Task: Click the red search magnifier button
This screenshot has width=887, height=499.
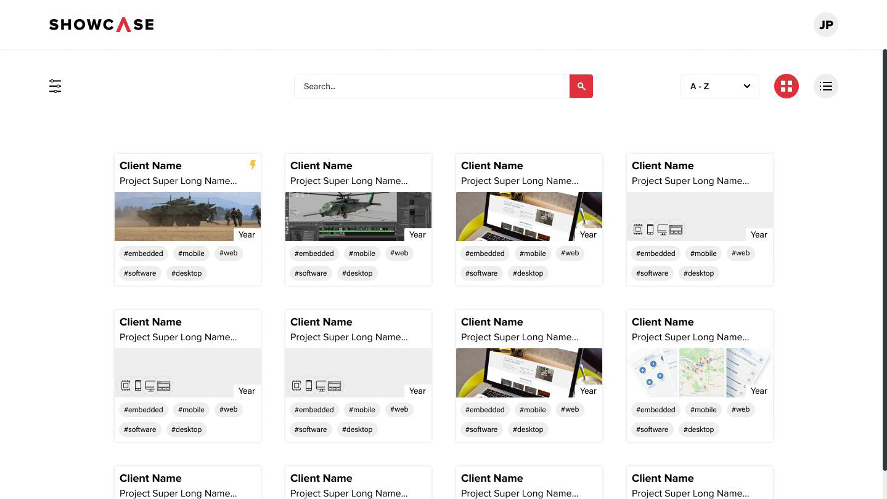Action: click(581, 86)
